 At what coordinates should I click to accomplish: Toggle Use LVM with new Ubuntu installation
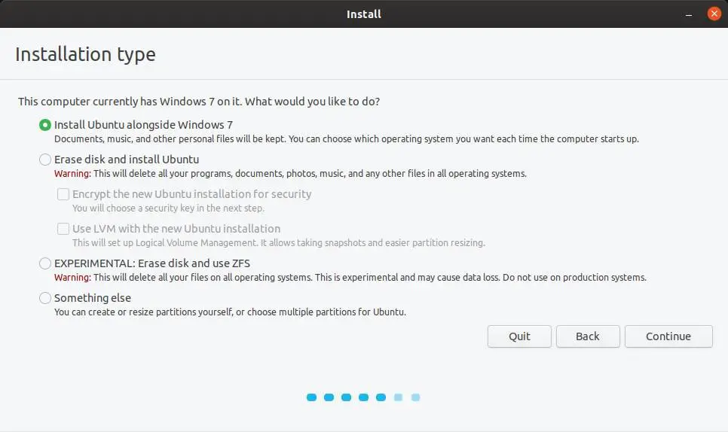[63, 229]
